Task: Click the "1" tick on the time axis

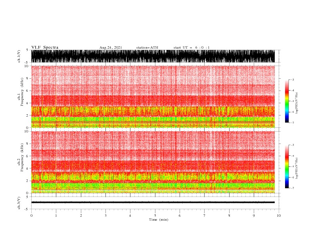Action: (56, 216)
